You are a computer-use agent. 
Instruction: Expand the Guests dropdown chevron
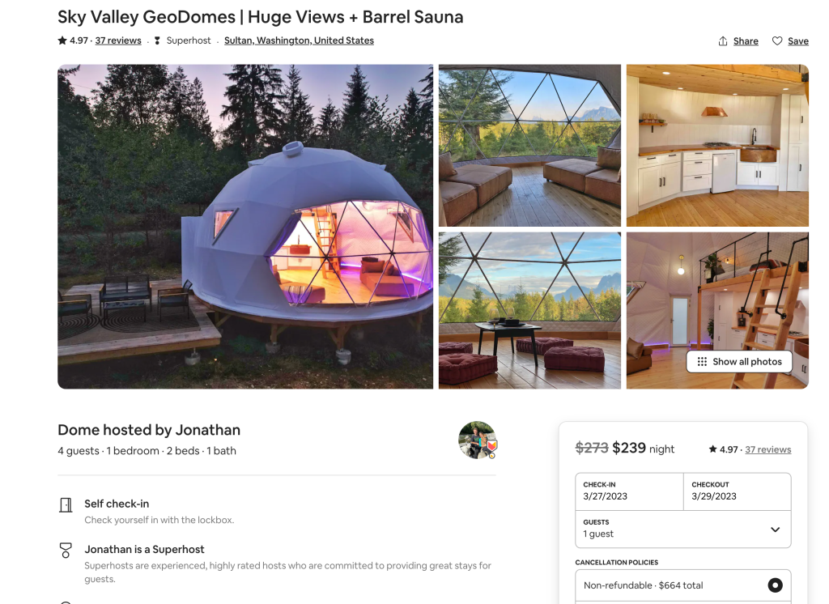pyautogui.click(x=775, y=530)
